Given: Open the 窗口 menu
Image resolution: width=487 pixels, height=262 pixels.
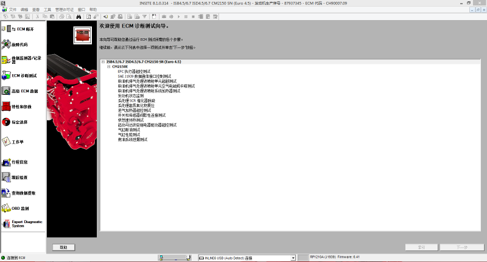Looking at the screenshot, I should click(x=82, y=10).
